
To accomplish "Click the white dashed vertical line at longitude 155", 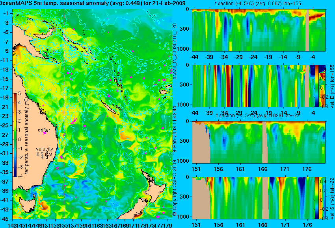I will 64,114.
